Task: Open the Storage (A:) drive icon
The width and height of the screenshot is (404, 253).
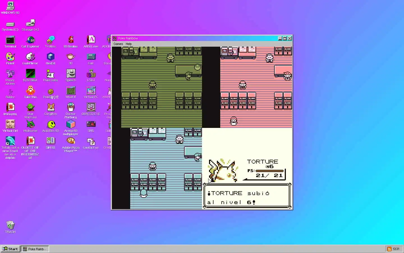Action: (x=30, y=25)
